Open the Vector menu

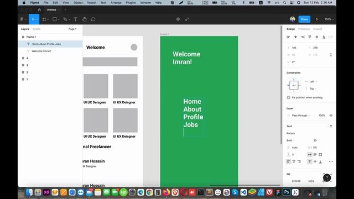click(91, 3)
